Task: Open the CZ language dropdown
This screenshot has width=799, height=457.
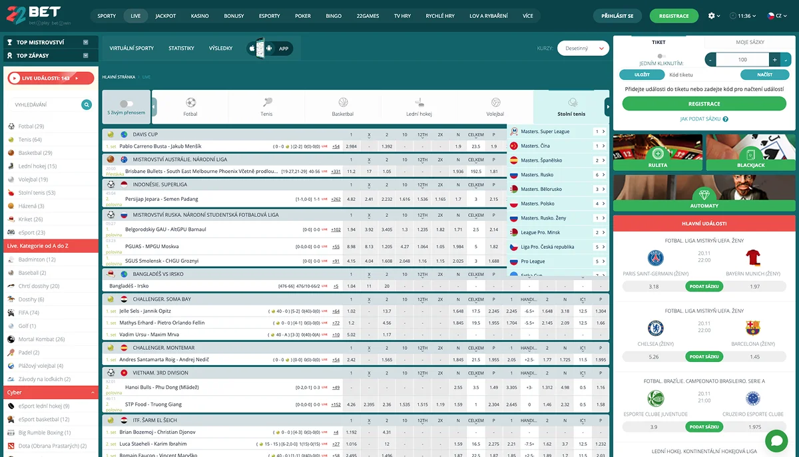Action: tap(775, 16)
